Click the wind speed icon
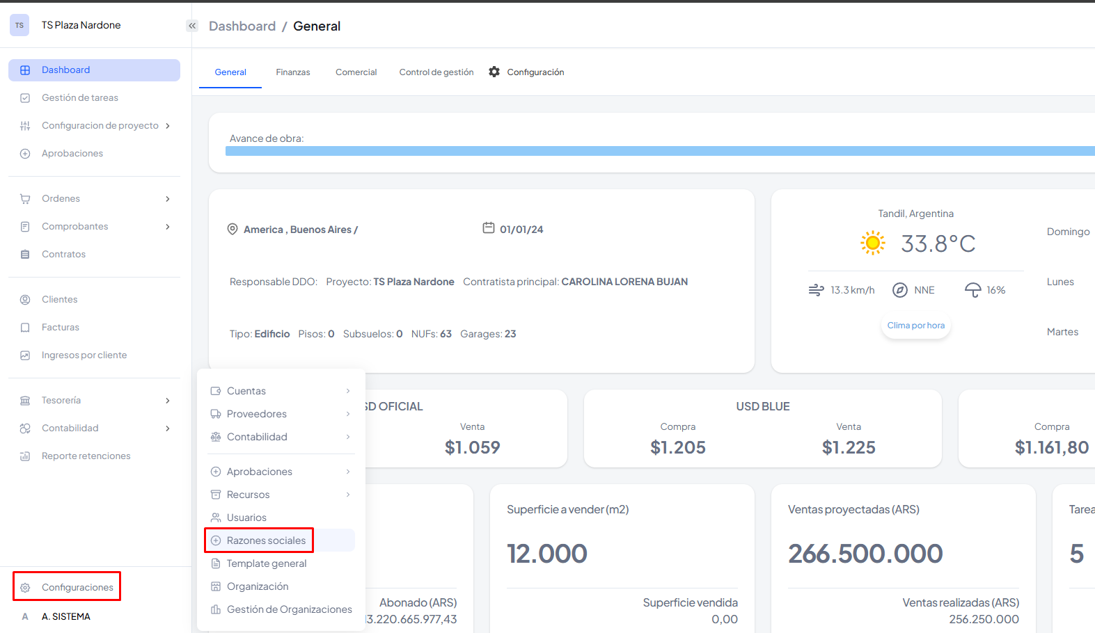Image resolution: width=1095 pixels, height=633 pixels. click(x=816, y=290)
